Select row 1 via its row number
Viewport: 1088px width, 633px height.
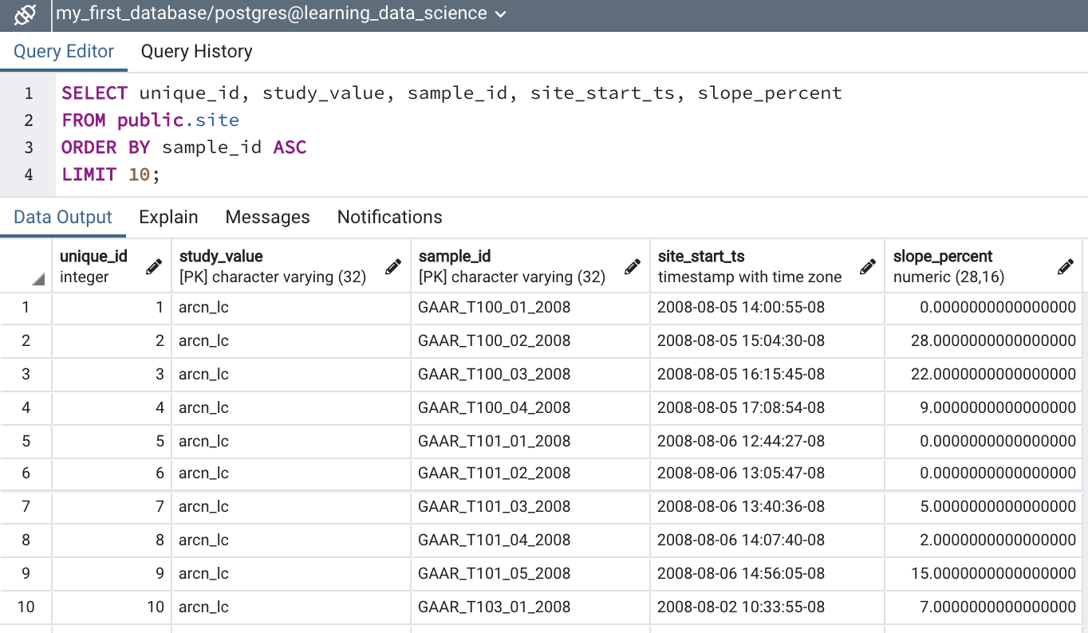pyautogui.click(x=26, y=307)
